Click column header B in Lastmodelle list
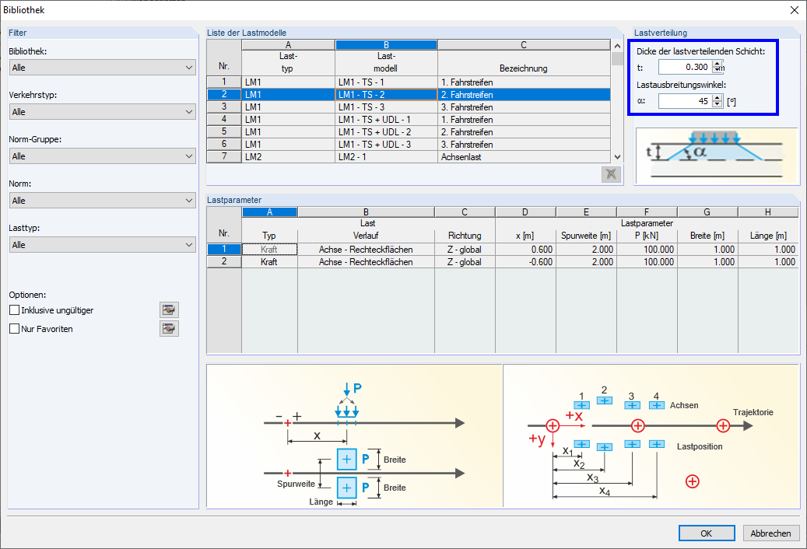Screen dimensions: 807x549 386,45
